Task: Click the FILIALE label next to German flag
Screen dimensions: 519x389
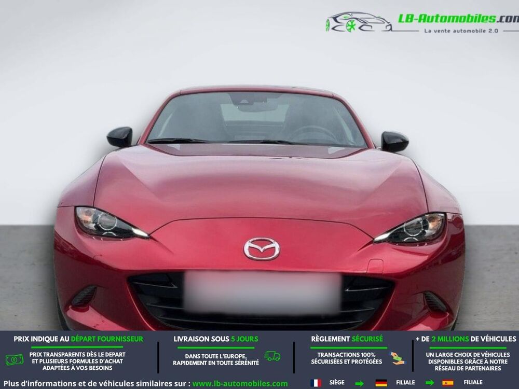Action: point(405,383)
